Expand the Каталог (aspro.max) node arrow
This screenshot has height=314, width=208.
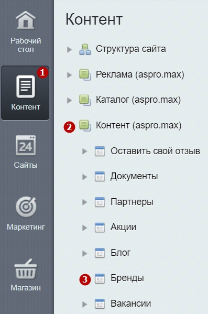[69, 100]
